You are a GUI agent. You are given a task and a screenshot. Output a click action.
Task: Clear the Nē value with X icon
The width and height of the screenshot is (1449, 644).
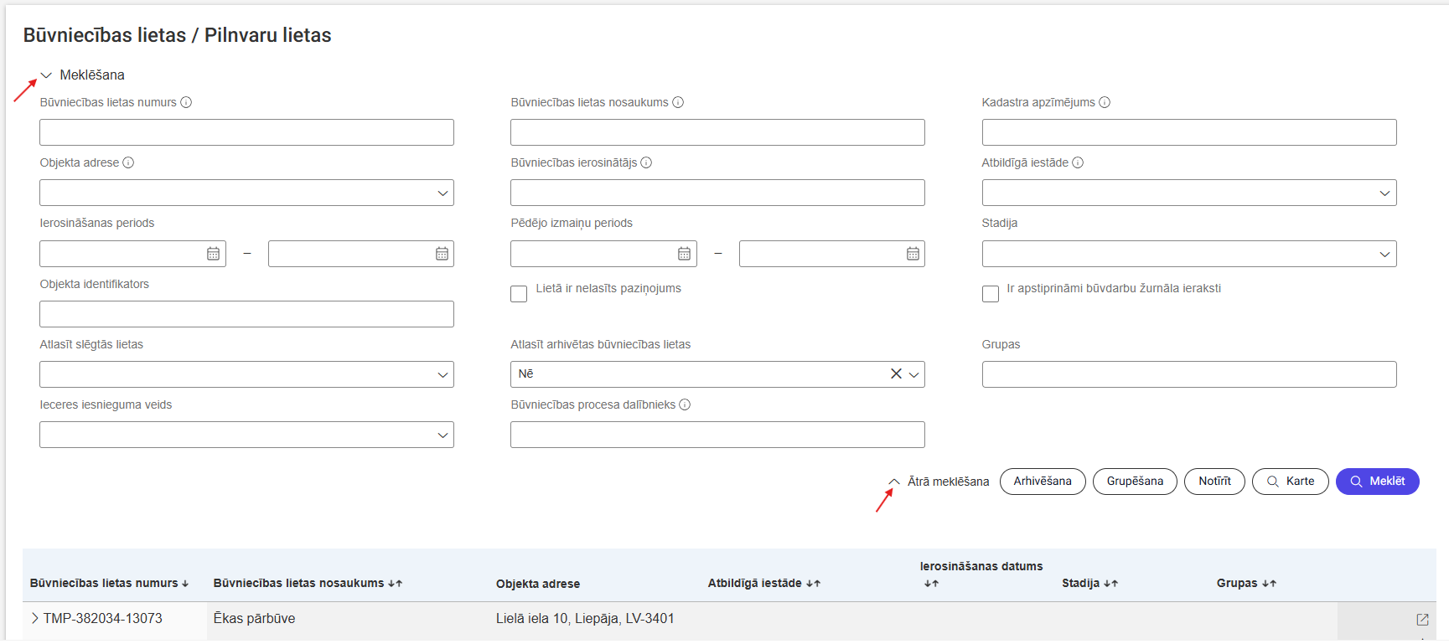896,374
